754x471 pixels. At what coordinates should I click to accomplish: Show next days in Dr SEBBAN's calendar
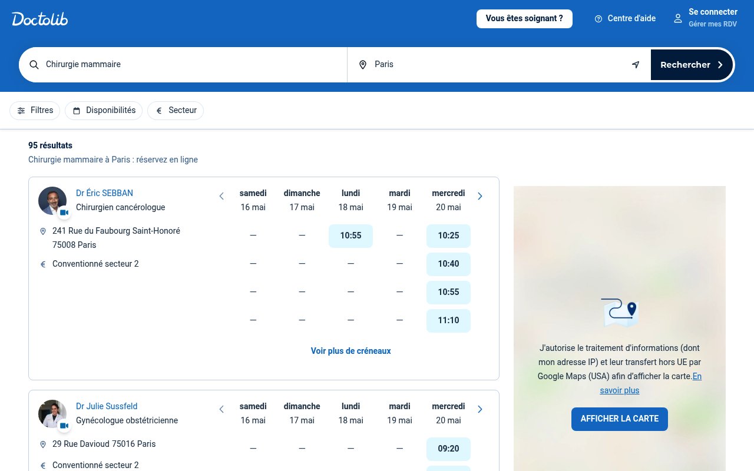[480, 196]
